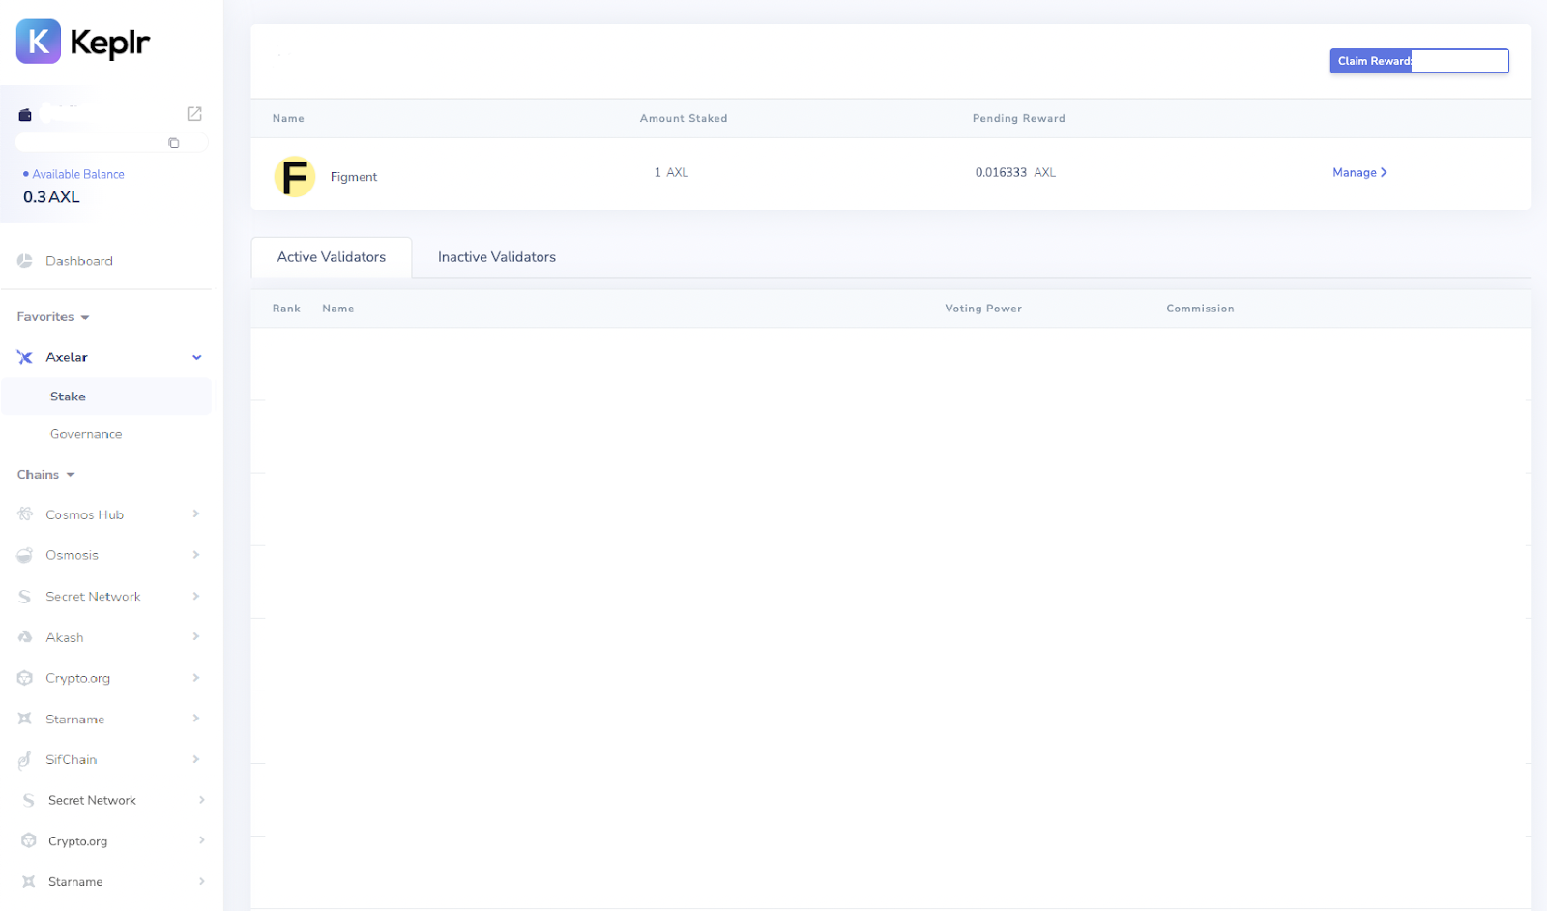Screen dimensions: 1547x911
Task: Open the Dashboard from the sidebar
Action: click(78, 260)
